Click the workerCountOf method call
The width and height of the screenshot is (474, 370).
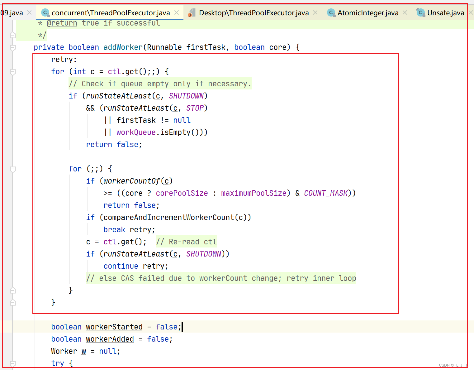[132, 181]
